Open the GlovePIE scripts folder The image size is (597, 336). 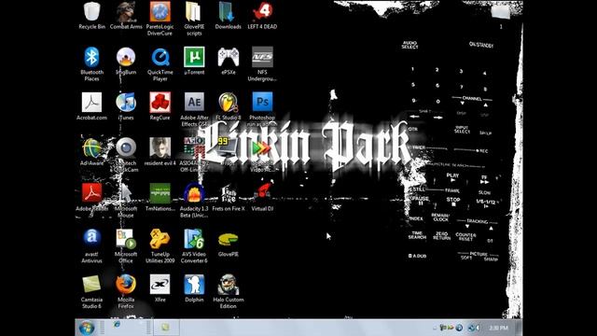click(x=194, y=19)
